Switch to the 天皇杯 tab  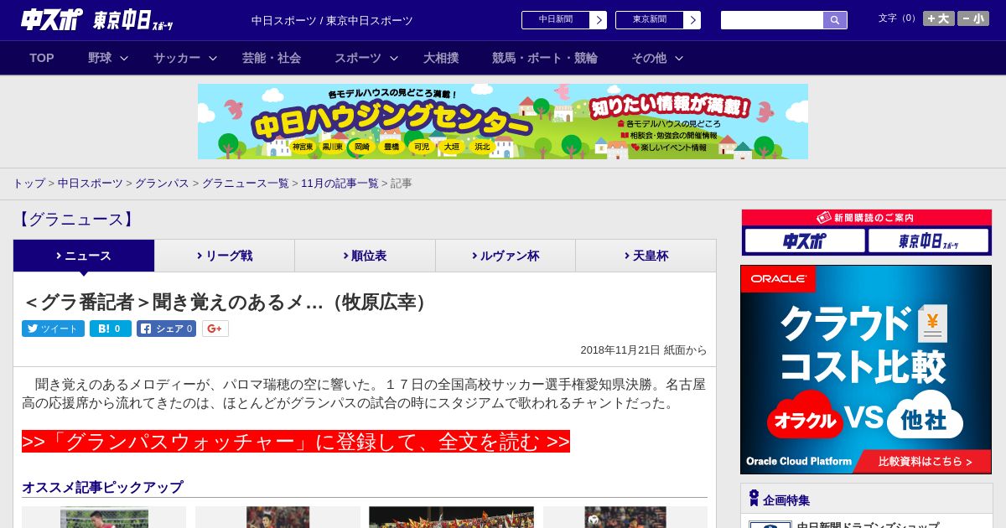coord(646,256)
